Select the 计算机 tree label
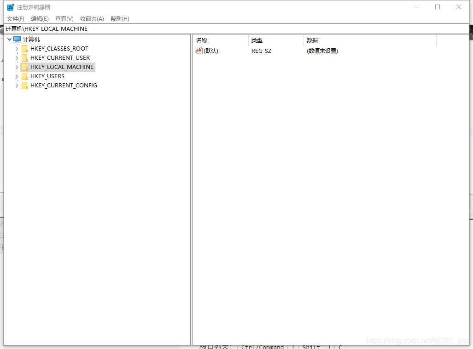Viewport: 473px width, 349px height. [x=31, y=40]
